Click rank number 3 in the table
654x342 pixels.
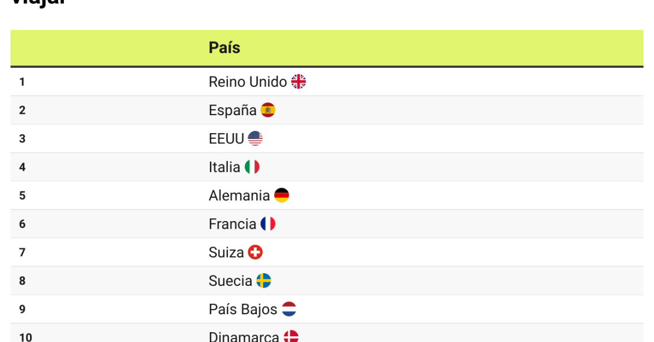(x=23, y=139)
